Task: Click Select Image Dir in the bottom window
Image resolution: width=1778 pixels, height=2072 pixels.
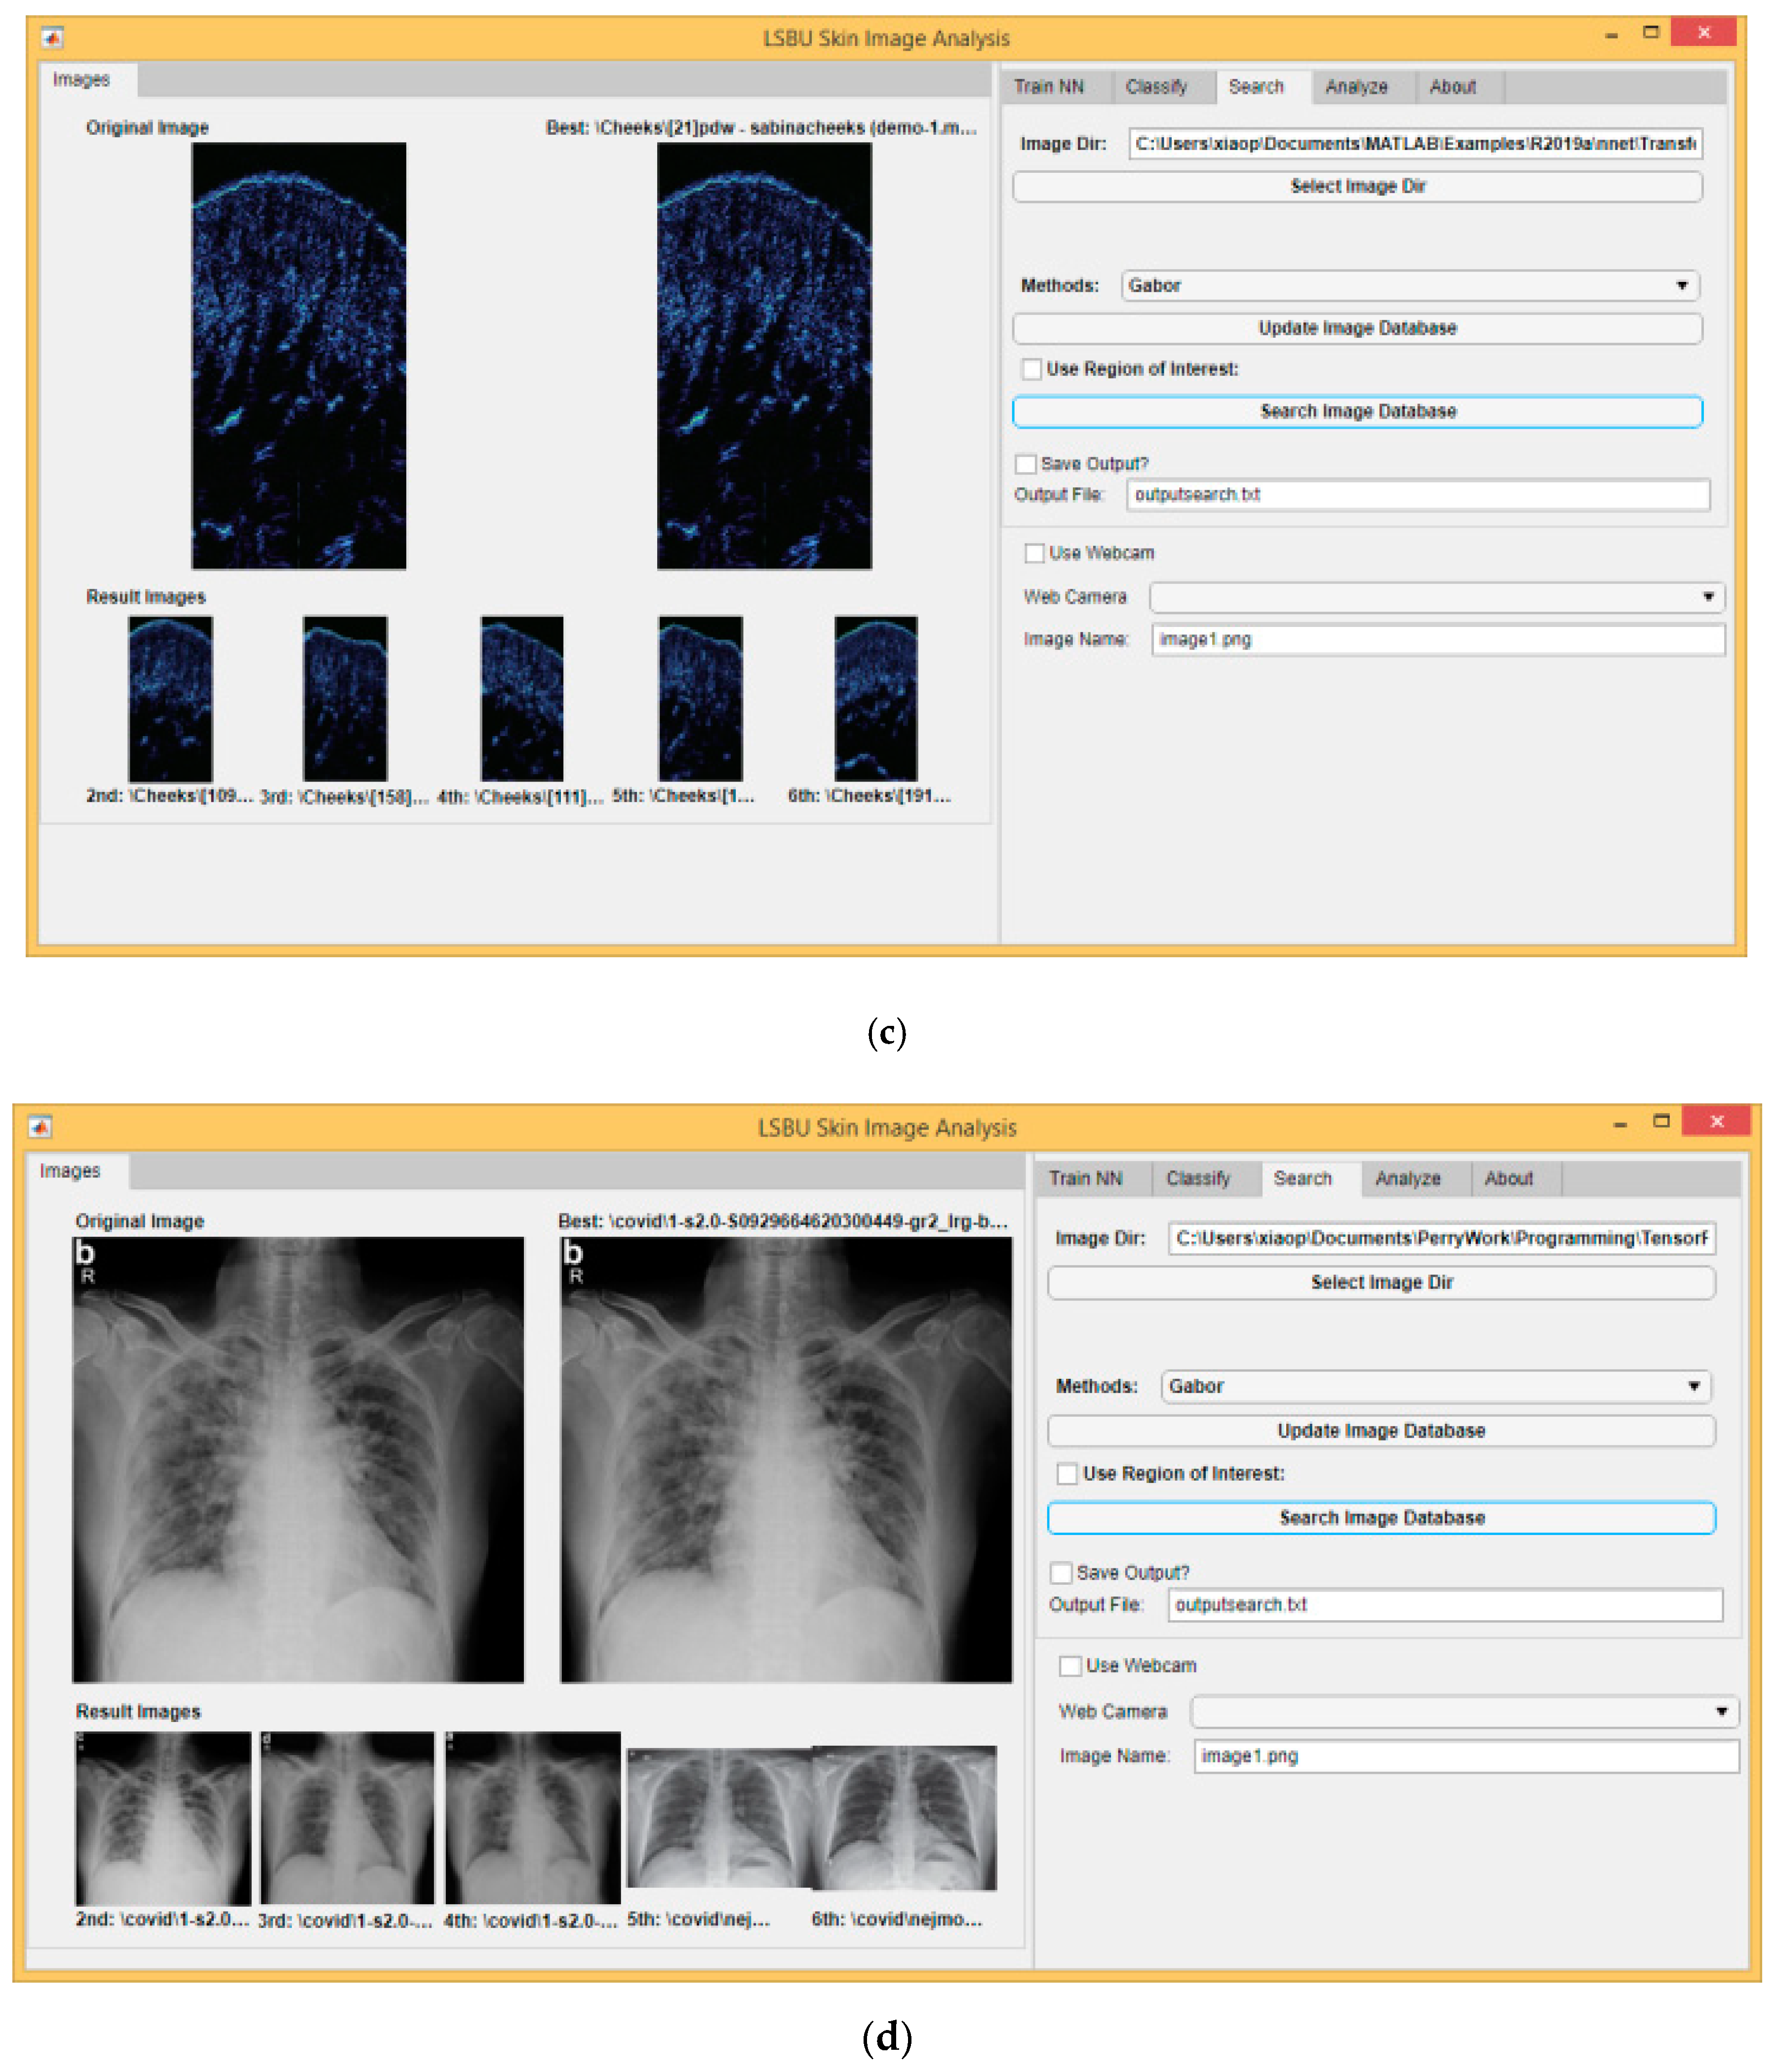Action: point(1381,1282)
